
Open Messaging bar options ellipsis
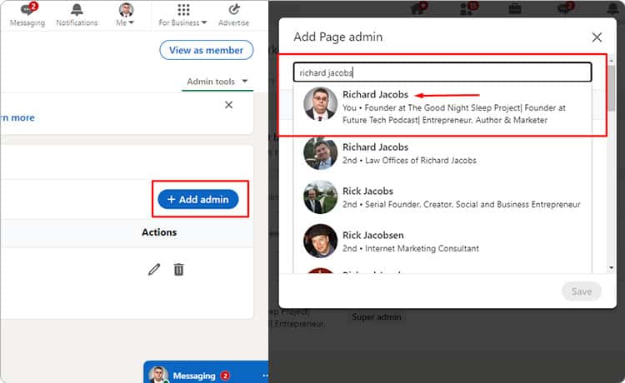coord(265,376)
